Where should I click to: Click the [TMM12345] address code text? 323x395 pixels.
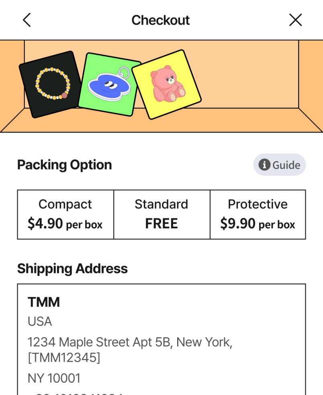click(64, 357)
